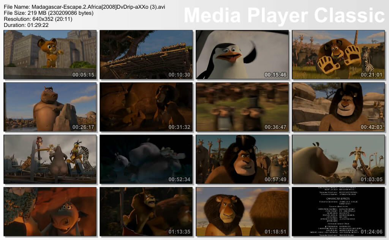Pick the 00:21:01 lion paws thumbnail

[x=338, y=55]
